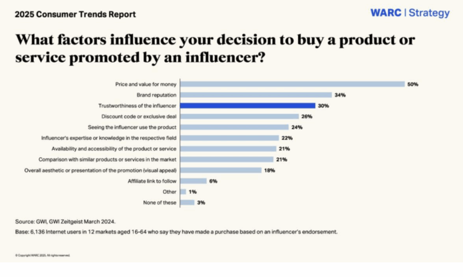Click the Price and value for money bar
This screenshot has height=277, width=463.
[x=293, y=84]
